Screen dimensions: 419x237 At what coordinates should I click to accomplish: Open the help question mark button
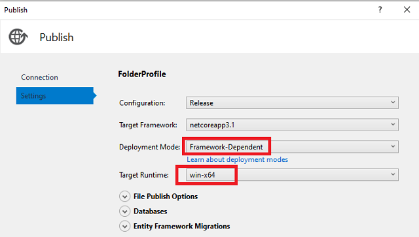pos(380,10)
